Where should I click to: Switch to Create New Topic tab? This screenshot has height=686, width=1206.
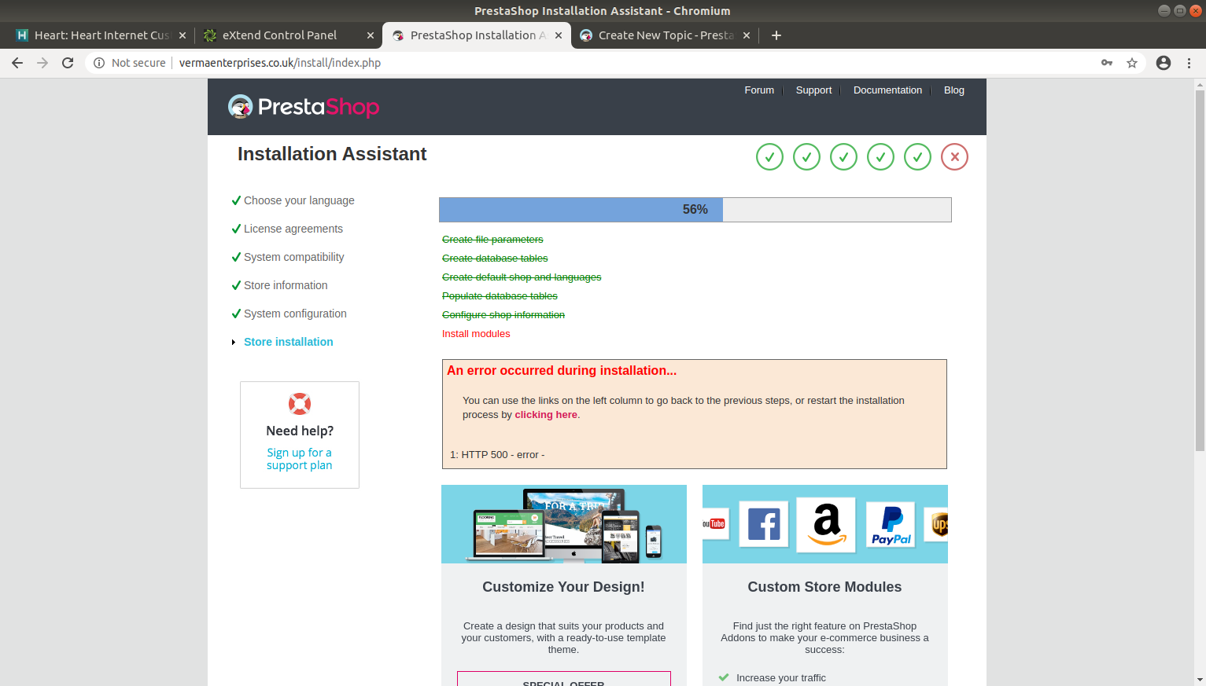click(x=665, y=35)
